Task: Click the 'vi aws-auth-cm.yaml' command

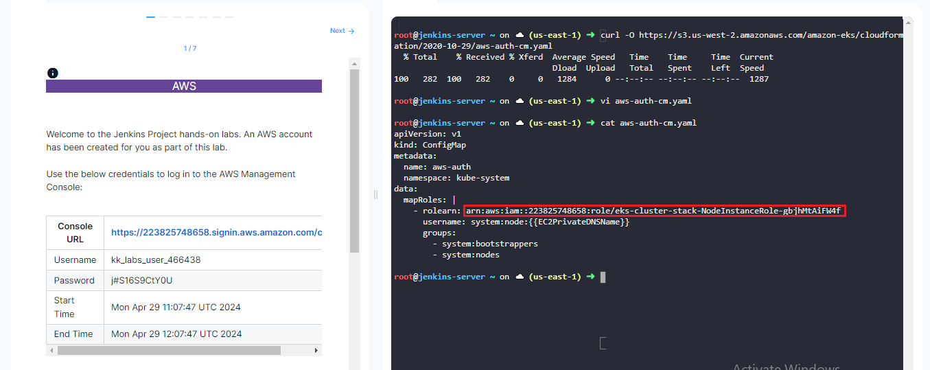Action: coord(646,101)
